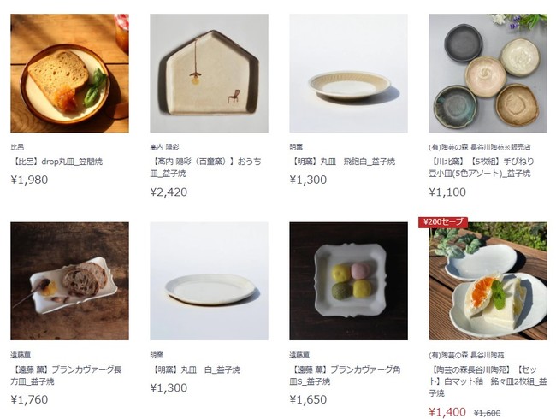Open the house-shaped おうち皿 product image
Screen dimensions: 556x419
(209, 73)
